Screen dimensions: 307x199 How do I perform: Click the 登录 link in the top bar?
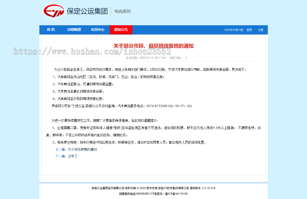249,30
